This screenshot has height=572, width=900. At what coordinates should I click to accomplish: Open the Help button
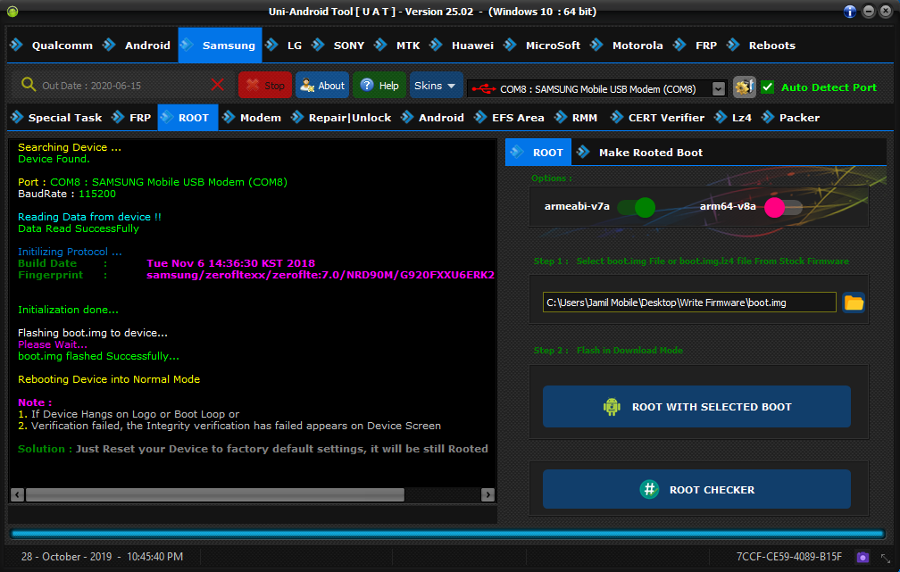pyautogui.click(x=379, y=86)
